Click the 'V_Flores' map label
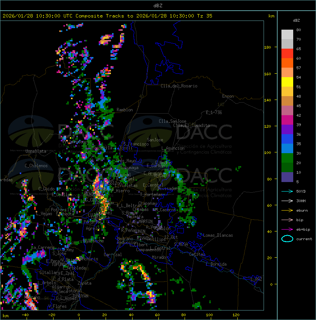316x320 pixels. pyautogui.click(x=57, y=306)
